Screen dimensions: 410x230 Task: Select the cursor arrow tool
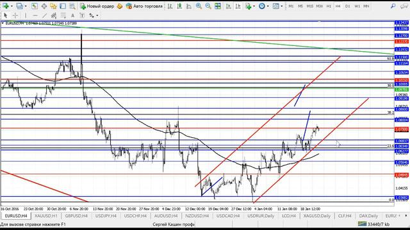(x=6, y=15)
